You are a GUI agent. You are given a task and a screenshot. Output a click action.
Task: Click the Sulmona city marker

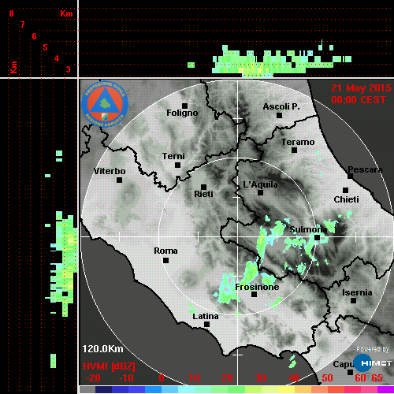tap(318, 237)
